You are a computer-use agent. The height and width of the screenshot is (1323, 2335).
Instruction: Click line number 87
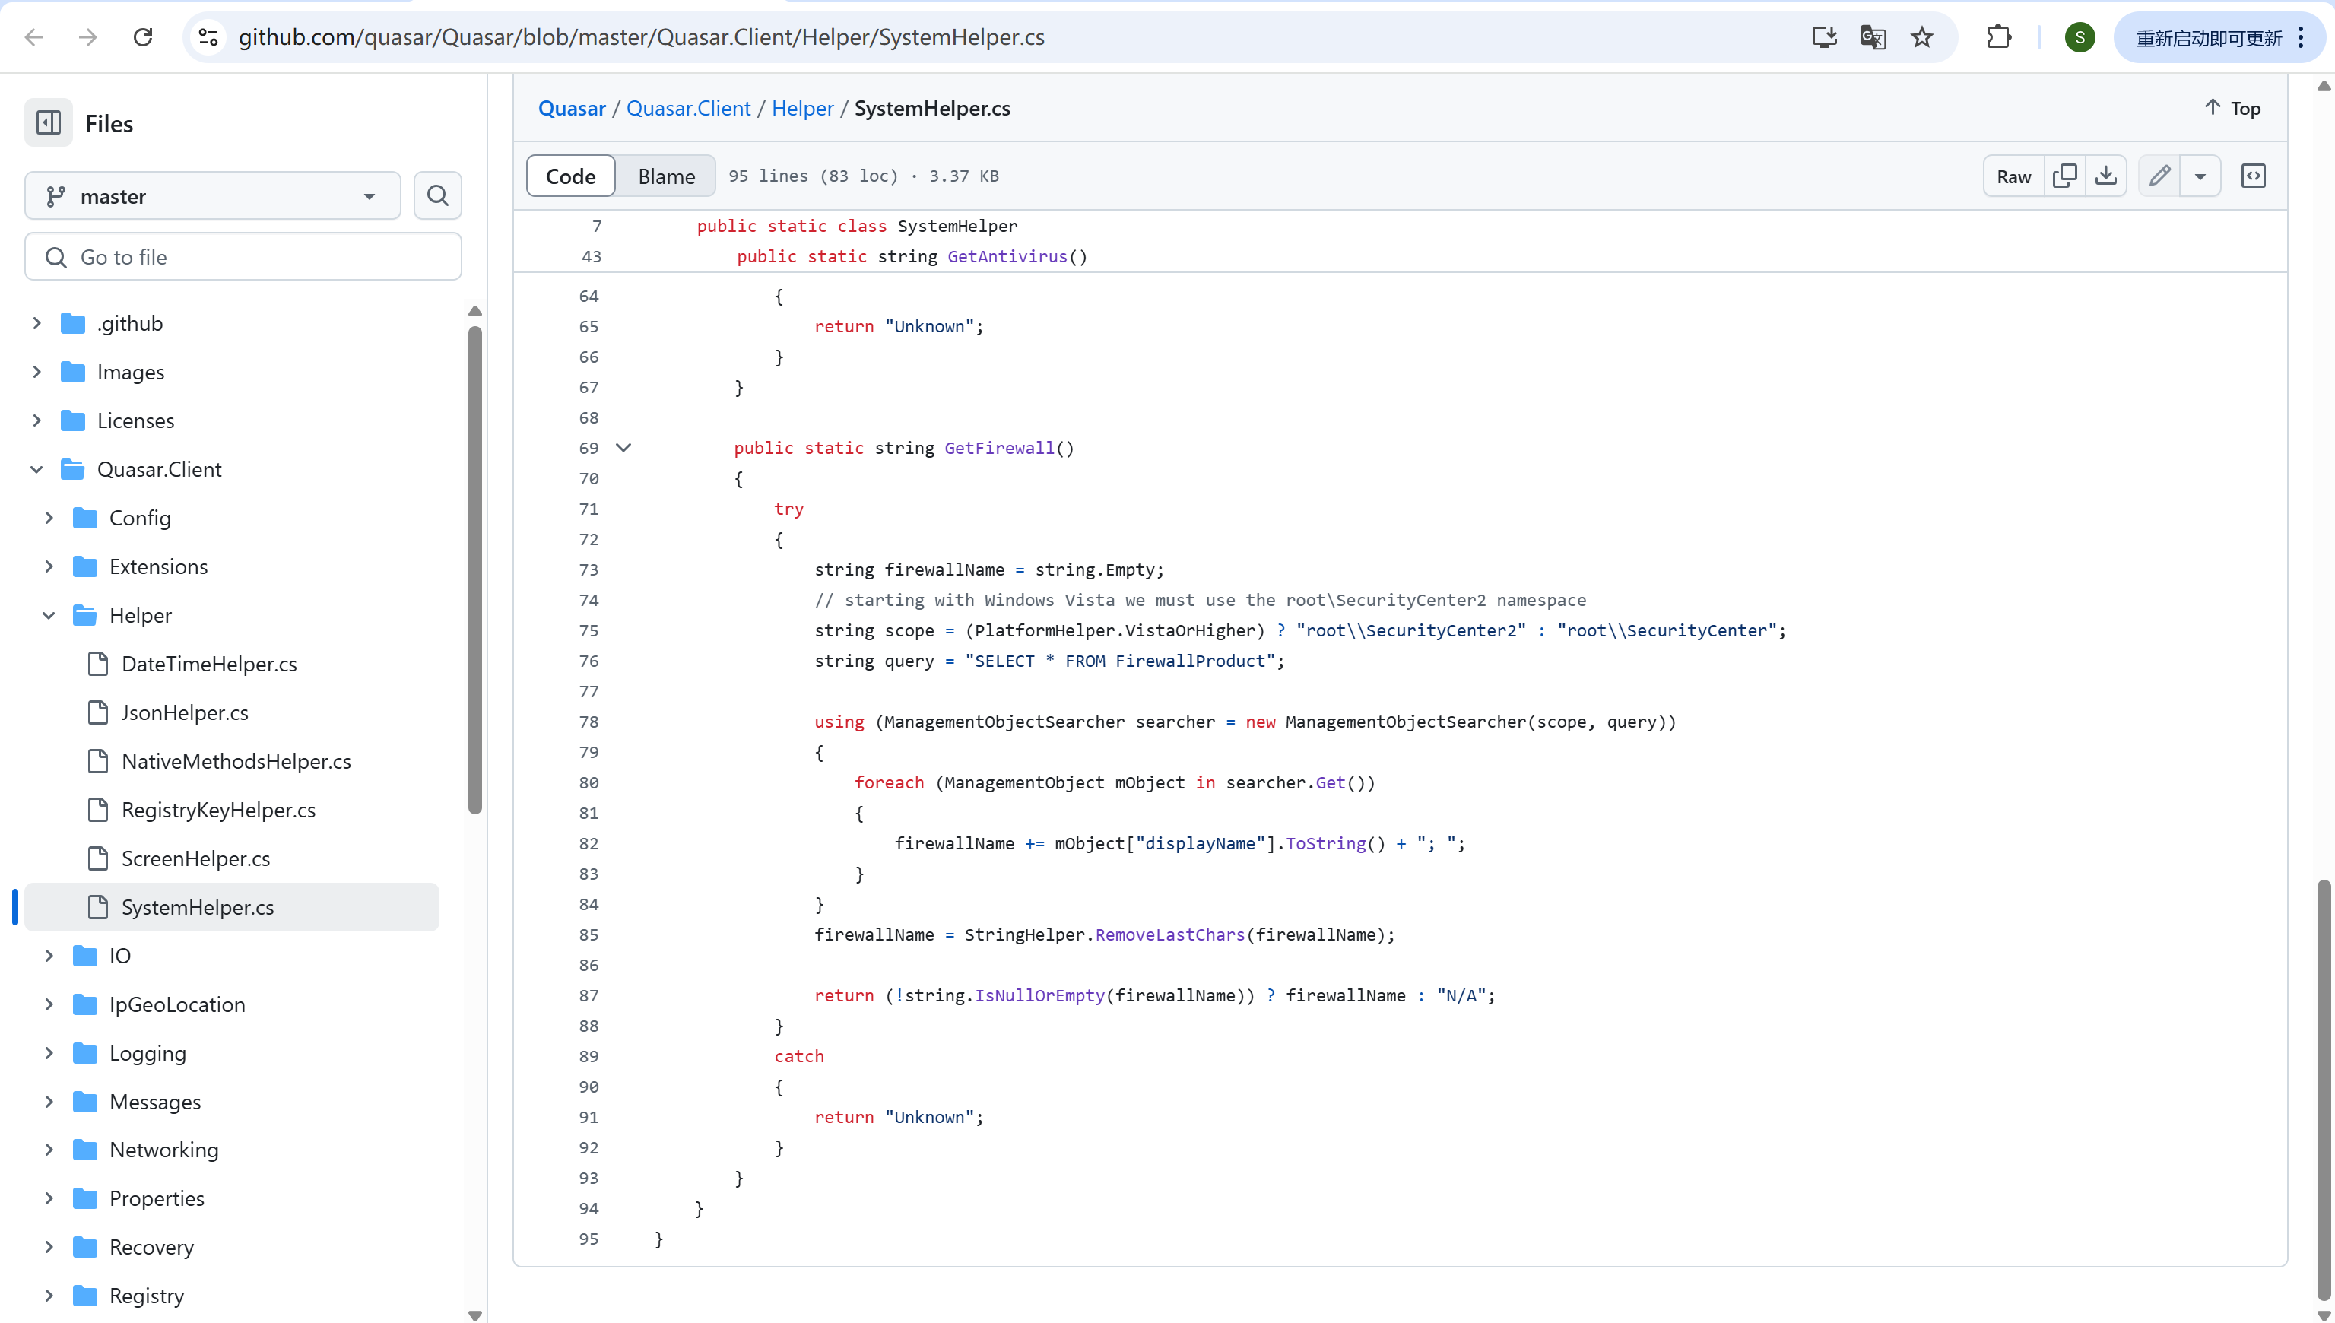[x=589, y=995]
